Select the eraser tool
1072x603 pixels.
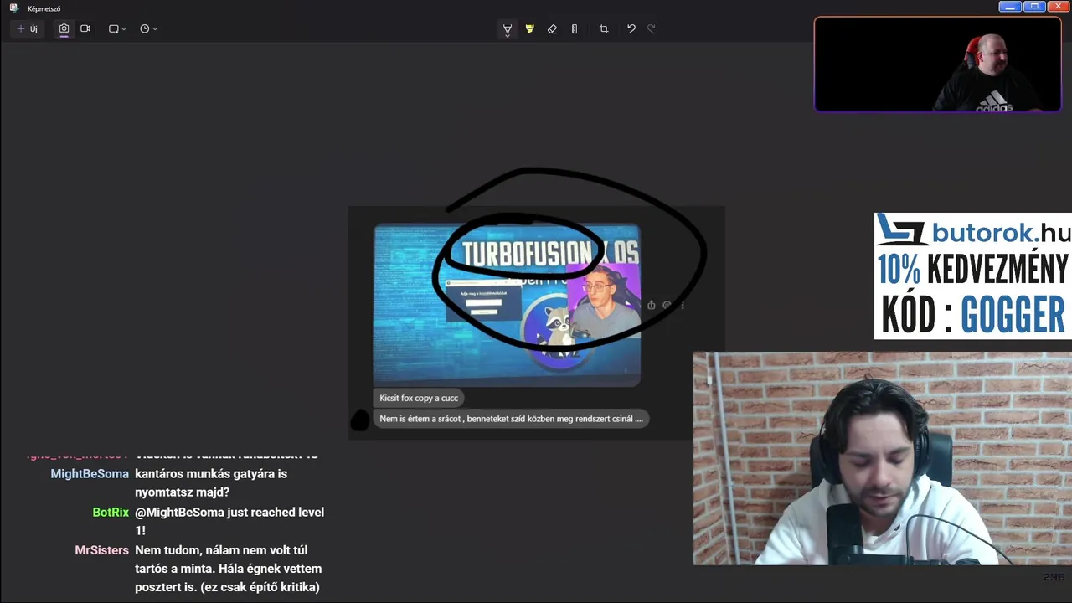point(552,29)
